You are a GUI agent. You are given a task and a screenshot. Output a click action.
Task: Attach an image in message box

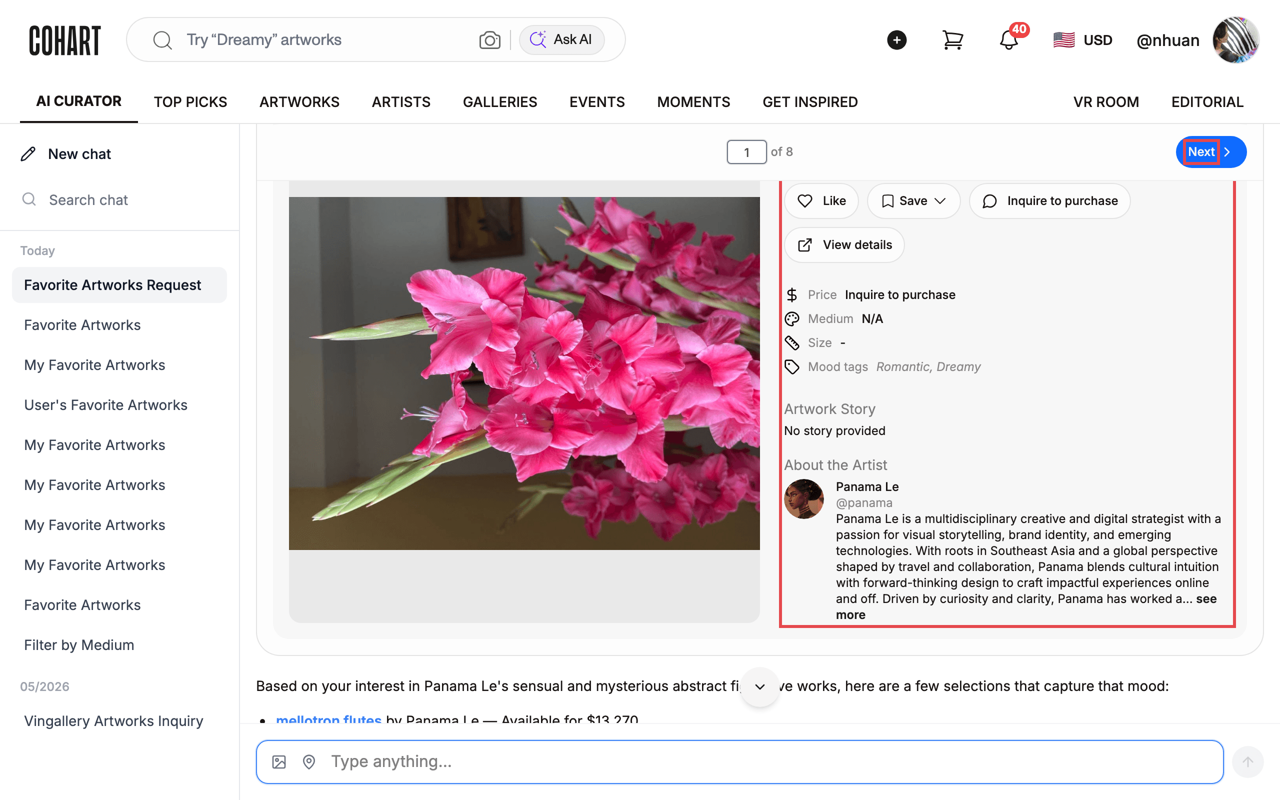[x=278, y=762]
